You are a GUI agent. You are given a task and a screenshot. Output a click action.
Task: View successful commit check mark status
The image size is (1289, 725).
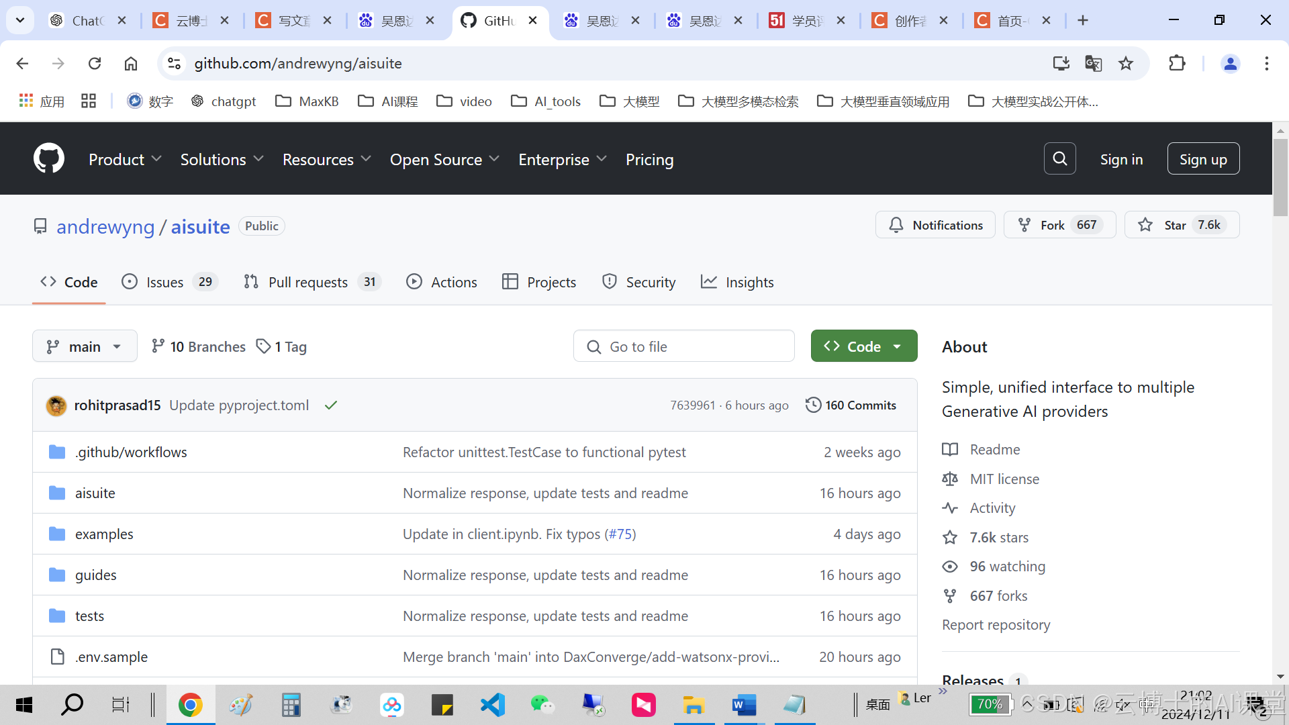coord(331,405)
